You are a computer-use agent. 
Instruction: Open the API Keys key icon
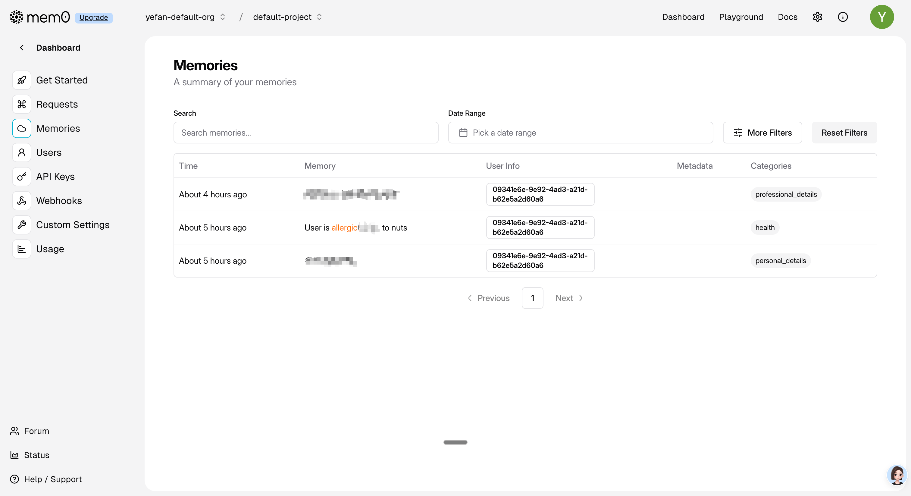(22, 177)
